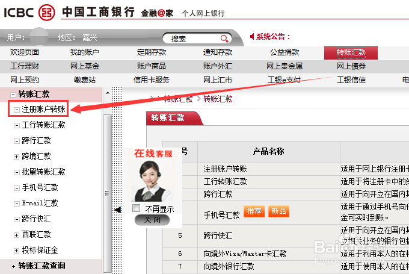Click 向境外银行汇款 in the table
This screenshot has height=274, width=409.
click(229, 266)
